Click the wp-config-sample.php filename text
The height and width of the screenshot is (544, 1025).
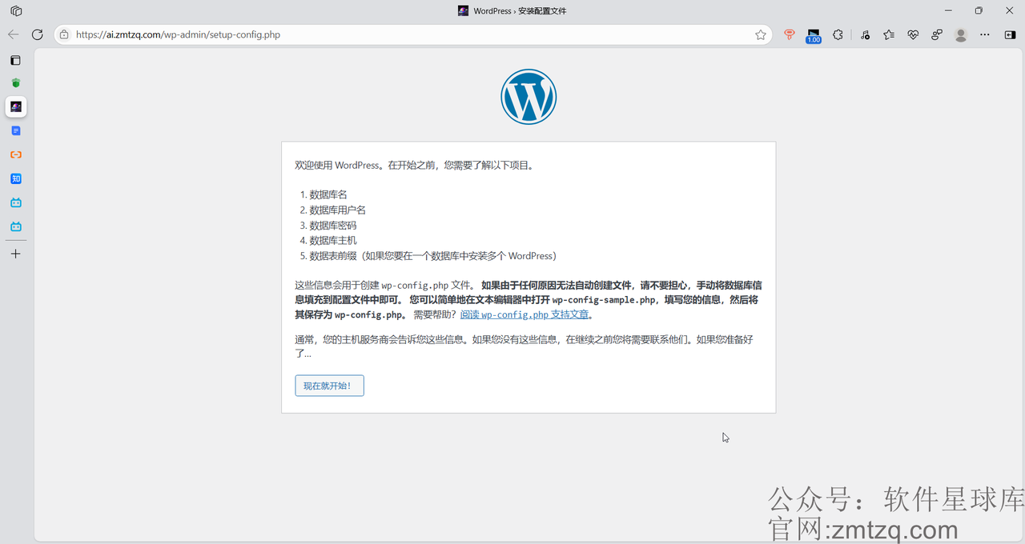605,300
